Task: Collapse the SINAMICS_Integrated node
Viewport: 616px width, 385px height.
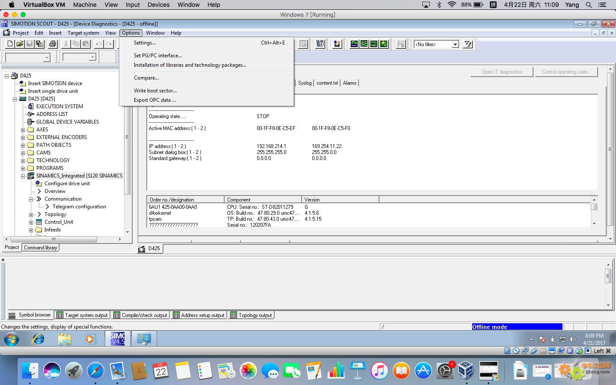Action: [23, 176]
